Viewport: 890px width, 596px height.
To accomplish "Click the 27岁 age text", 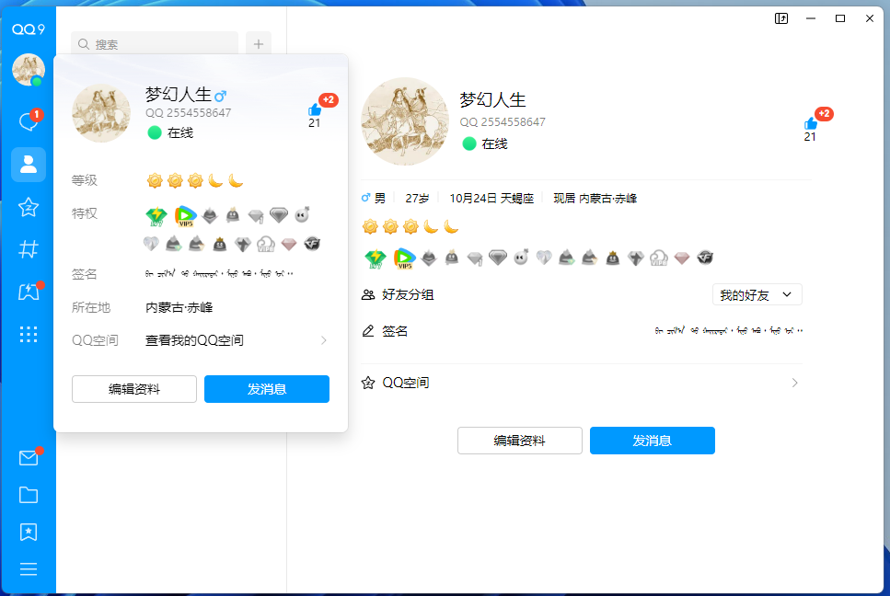I will tap(417, 199).
